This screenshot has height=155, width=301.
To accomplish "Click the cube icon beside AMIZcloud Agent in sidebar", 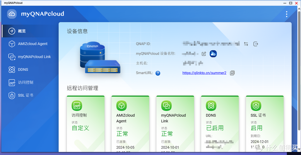I will [x=12, y=44].
